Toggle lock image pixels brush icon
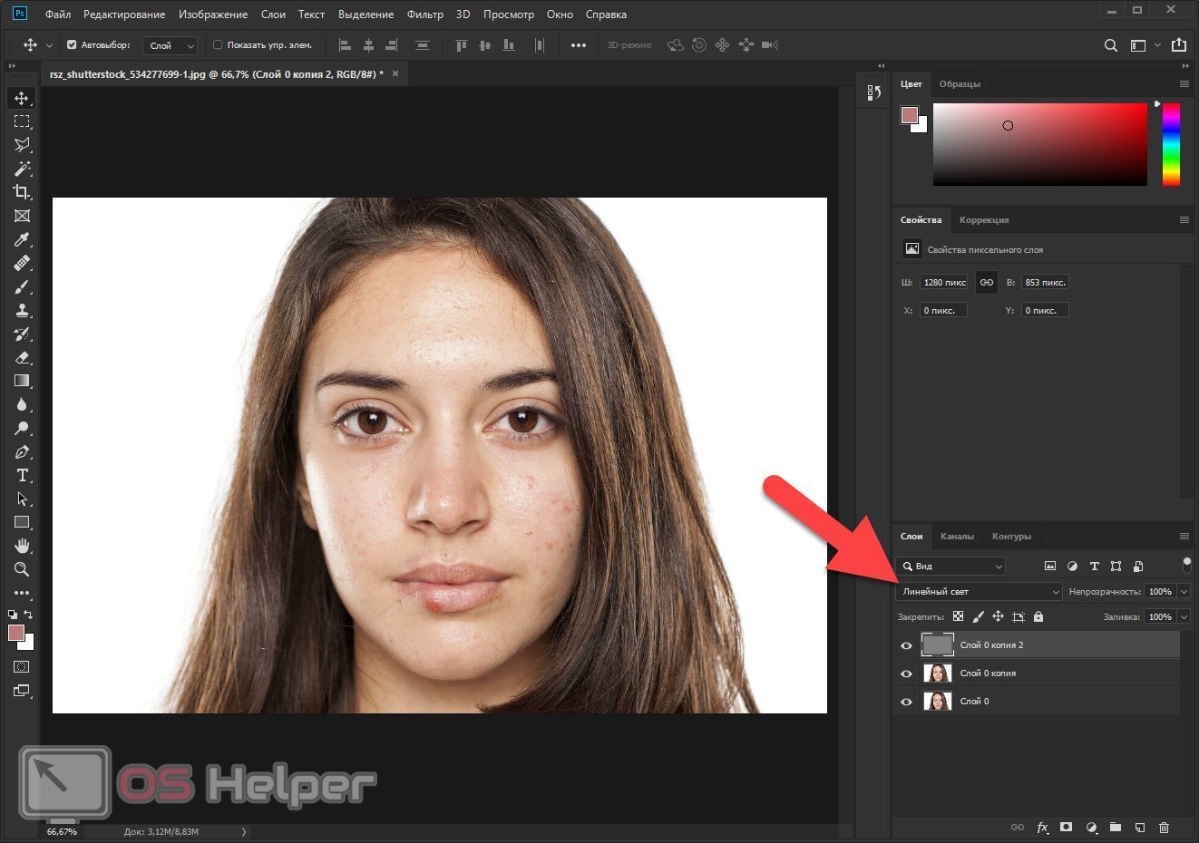Viewport: 1199px width, 843px height. click(978, 616)
